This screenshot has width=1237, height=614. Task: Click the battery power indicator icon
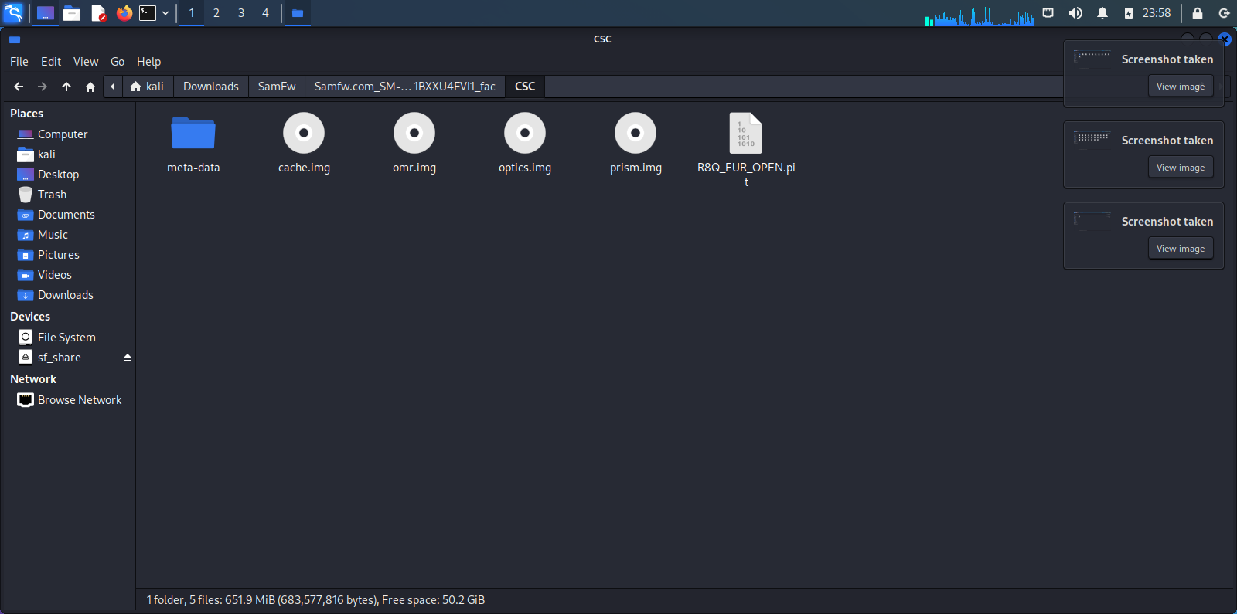(x=1129, y=13)
